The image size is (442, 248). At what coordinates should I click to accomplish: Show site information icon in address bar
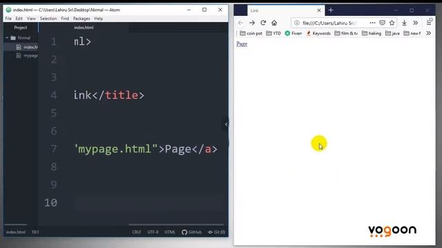click(x=297, y=23)
